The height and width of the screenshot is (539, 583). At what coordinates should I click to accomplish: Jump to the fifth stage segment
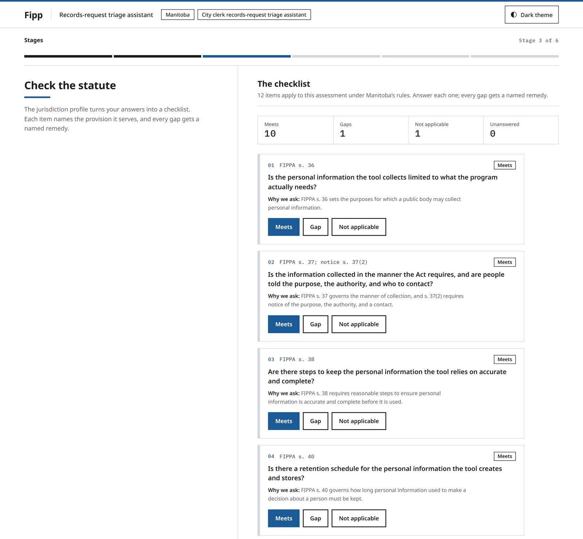[425, 56]
